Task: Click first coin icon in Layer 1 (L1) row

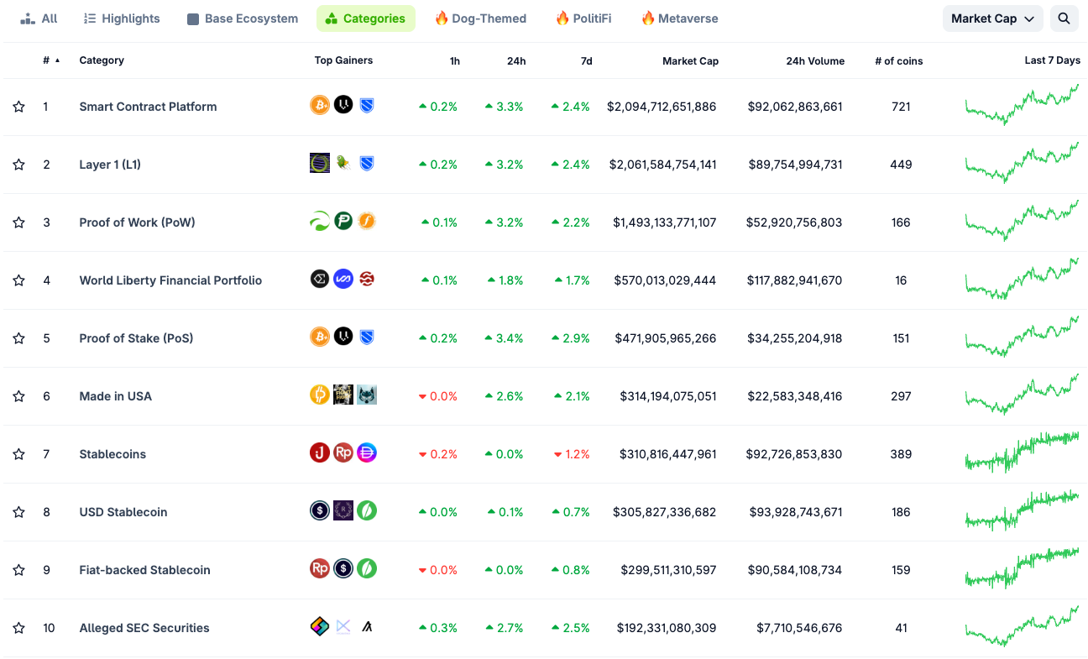Action: (320, 163)
